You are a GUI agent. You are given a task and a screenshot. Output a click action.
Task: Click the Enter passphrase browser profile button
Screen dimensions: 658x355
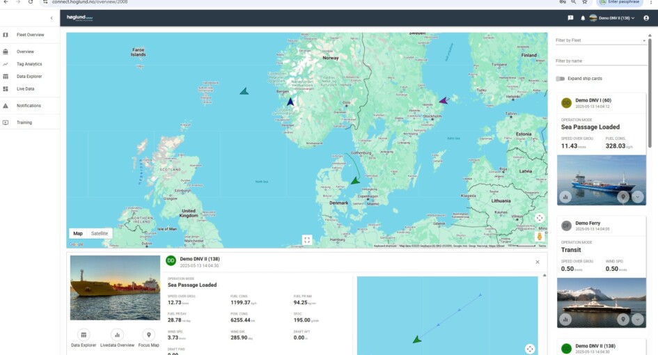click(x=620, y=2)
